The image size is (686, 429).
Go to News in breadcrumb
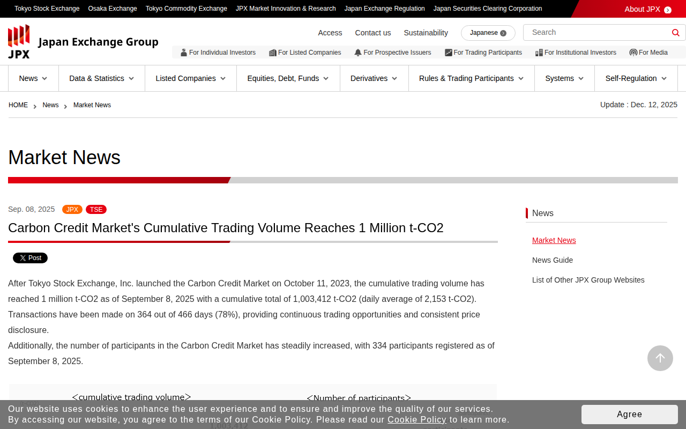50,105
